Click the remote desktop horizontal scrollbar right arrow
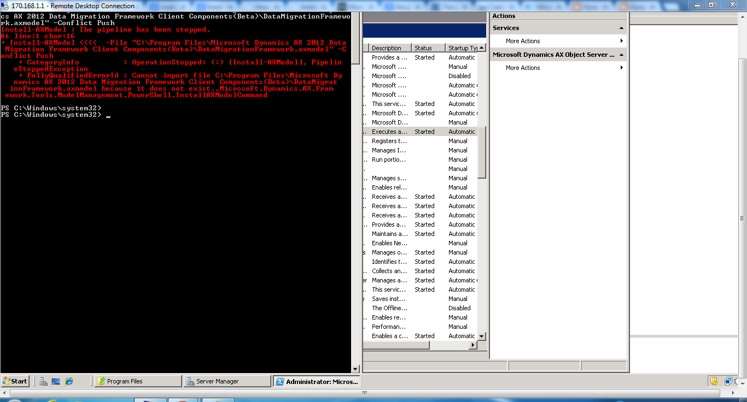 tap(734, 392)
